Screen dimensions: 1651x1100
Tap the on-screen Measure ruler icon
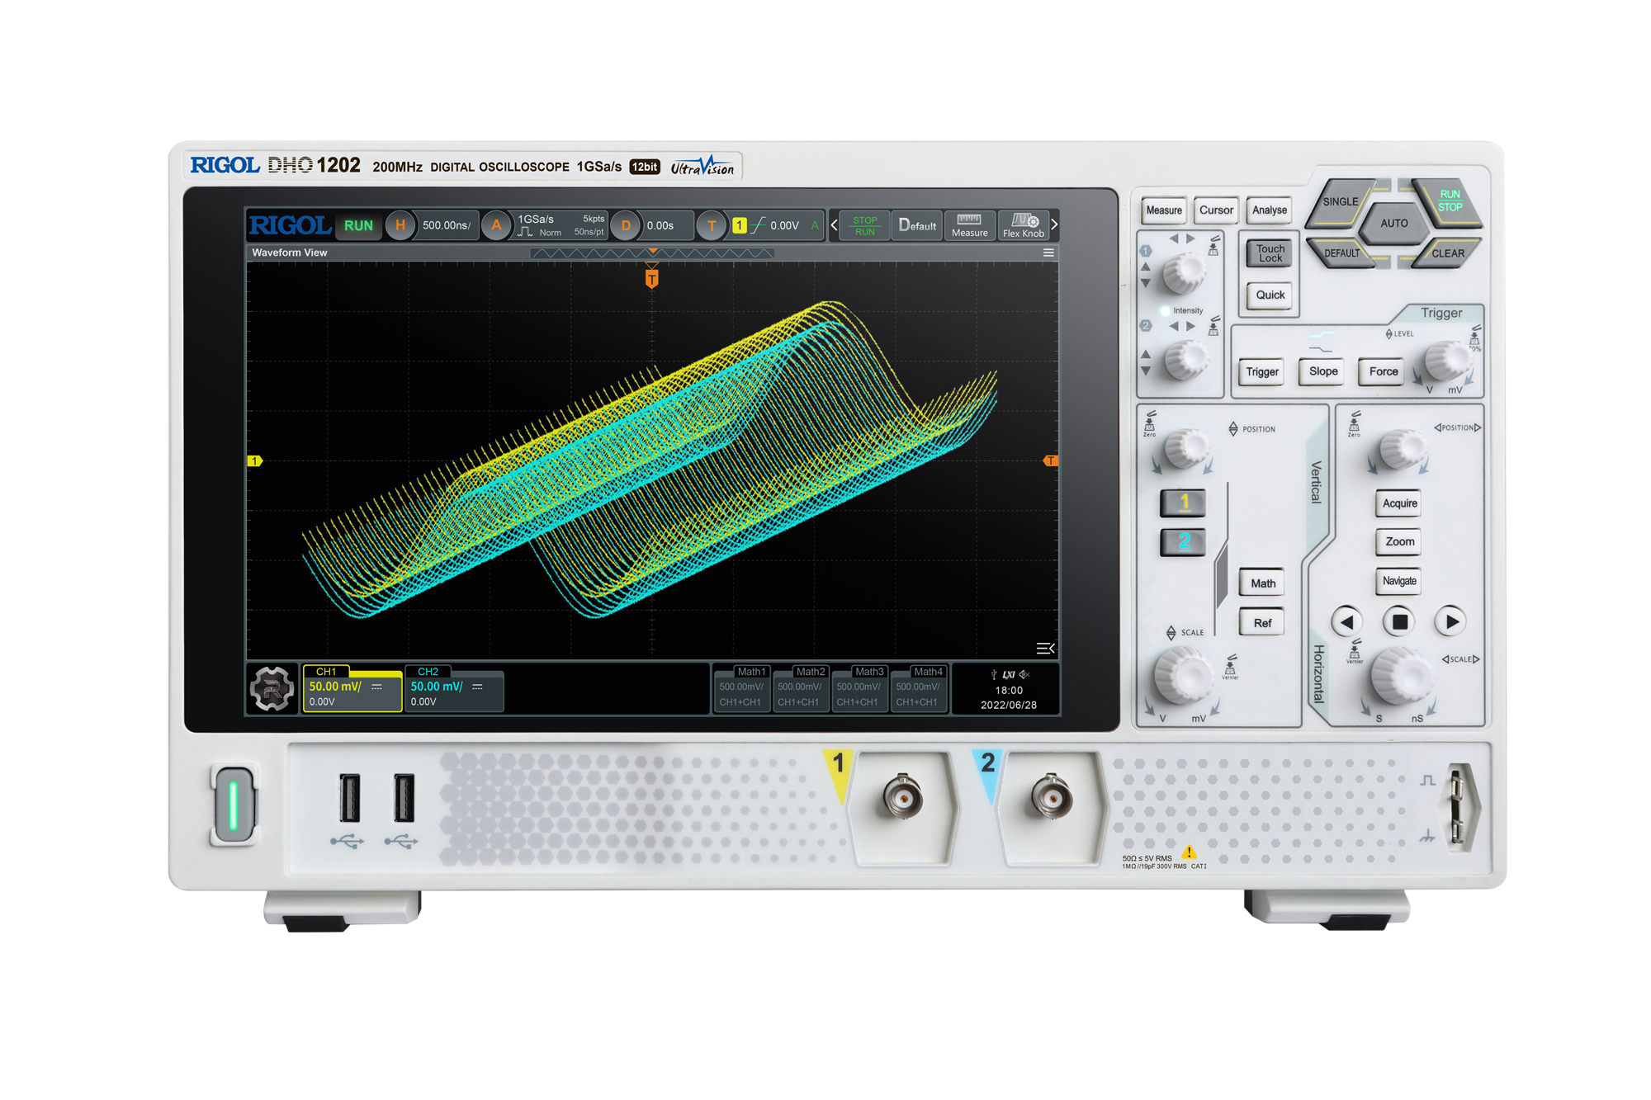968,220
